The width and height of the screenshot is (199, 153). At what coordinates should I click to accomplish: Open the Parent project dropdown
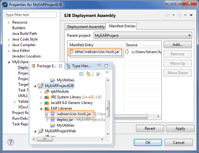tap(189, 35)
